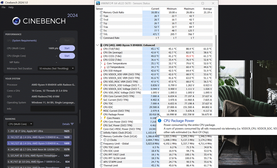Click the Info text field

click(x=52, y=109)
